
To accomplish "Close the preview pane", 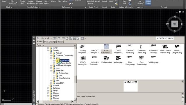I will pyautogui.click(x=183, y=81).
